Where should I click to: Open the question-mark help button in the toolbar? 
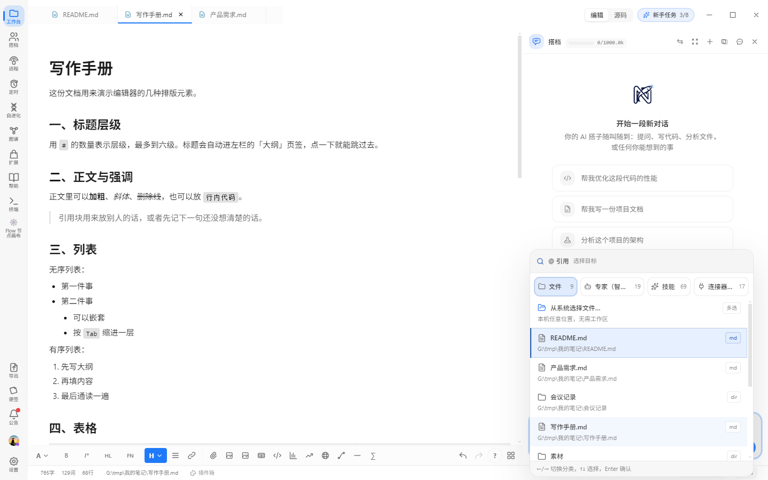495,455
